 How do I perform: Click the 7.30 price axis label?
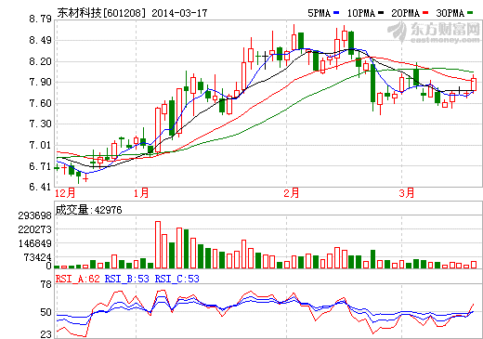(40, 124)
